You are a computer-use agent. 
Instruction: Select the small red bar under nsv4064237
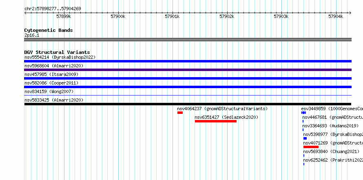(x=180, y=113)
